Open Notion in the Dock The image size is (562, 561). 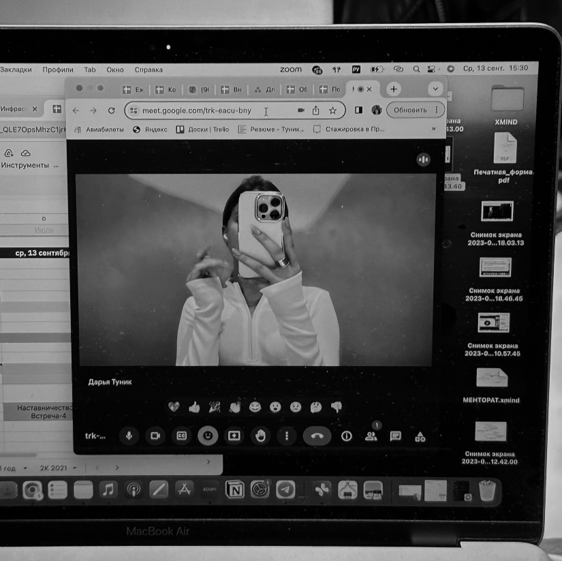point(235,489)
